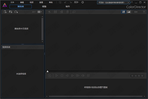
Task: Import a video folder into library
Action: (x=10, y=12)
